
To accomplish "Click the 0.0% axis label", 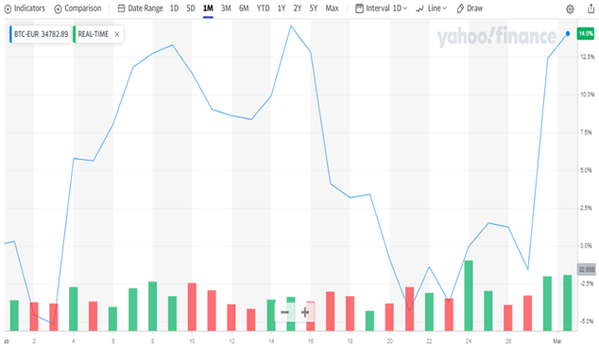I will point(586,246).
